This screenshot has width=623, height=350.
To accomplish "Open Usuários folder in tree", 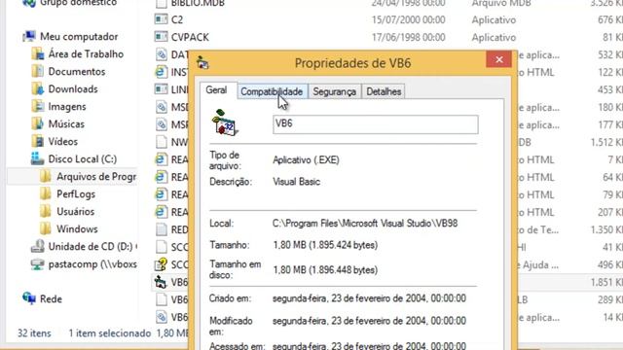I will click(x=76, y=212).
